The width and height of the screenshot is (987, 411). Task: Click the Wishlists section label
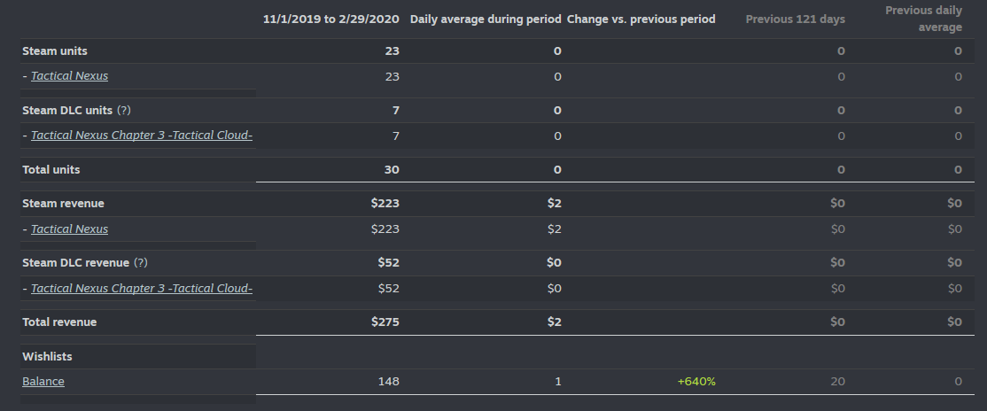point(47,356)
